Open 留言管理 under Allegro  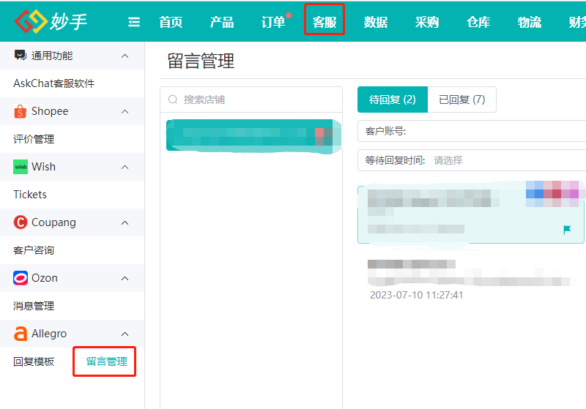(x=106, y=361)
